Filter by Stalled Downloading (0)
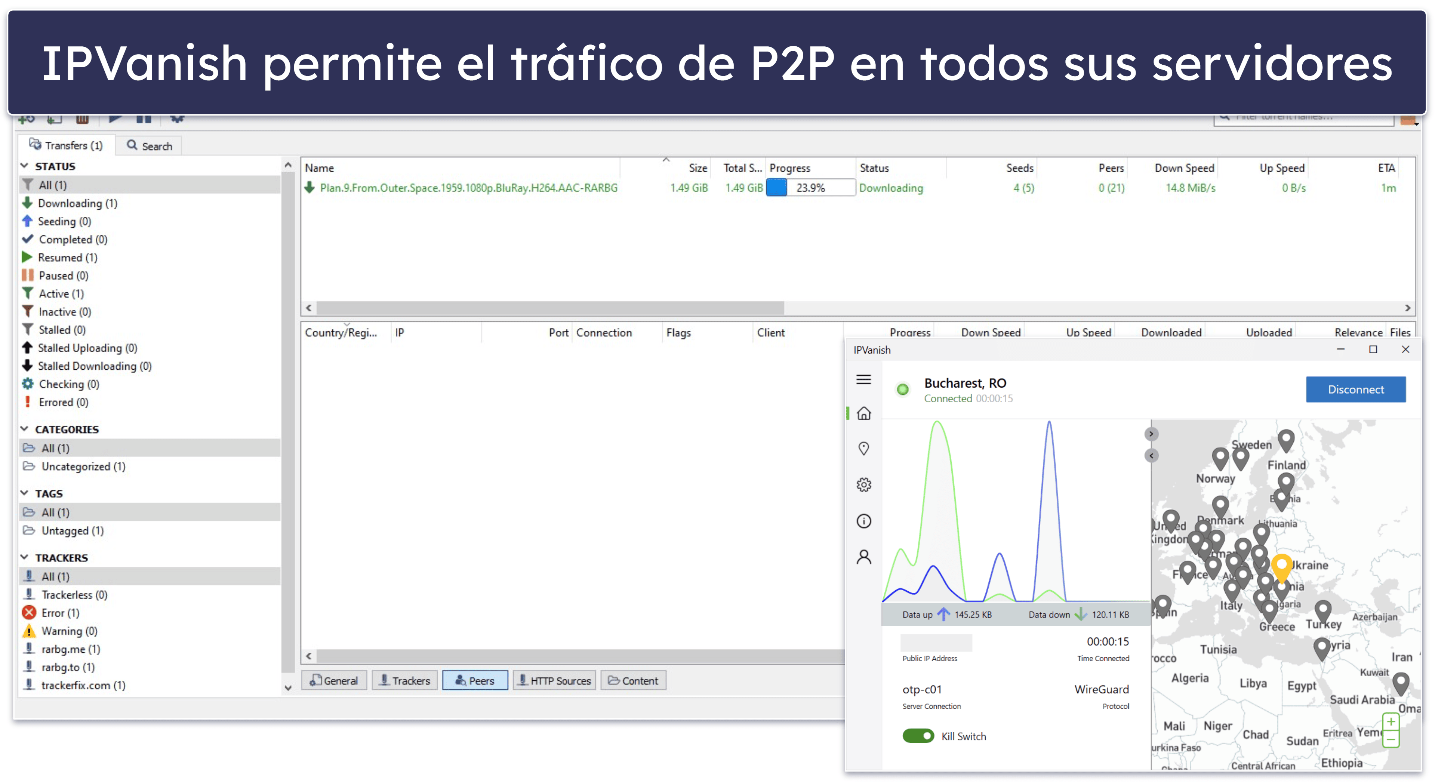This screenshot has height=782, width=1435. pyautogui.click(x=149, y=366)
